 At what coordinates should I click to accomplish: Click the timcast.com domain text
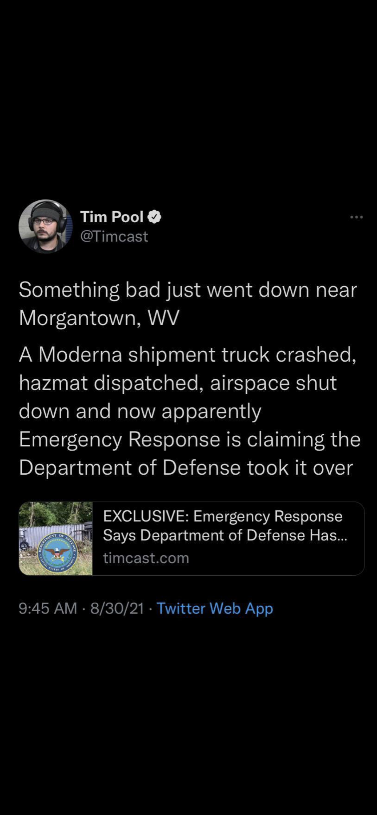point(146,558)
